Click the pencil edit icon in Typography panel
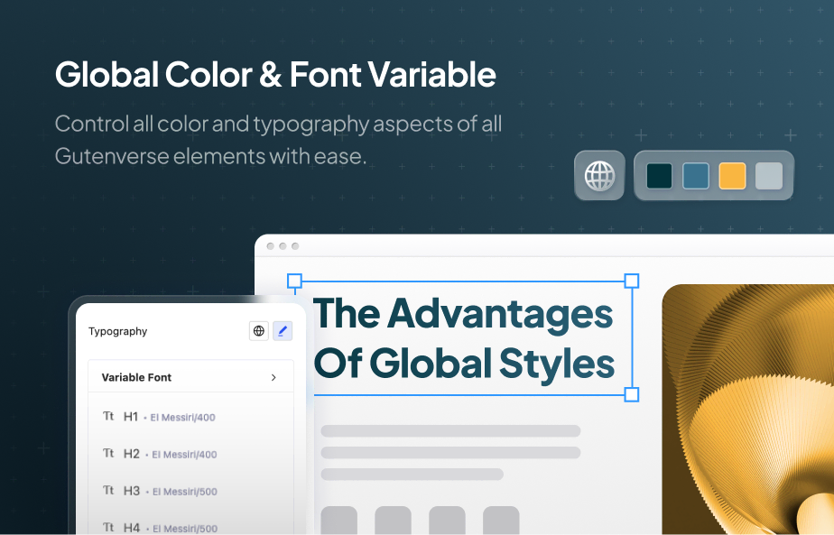Screen dimensions: 834x535 click(x=283, y=331)
